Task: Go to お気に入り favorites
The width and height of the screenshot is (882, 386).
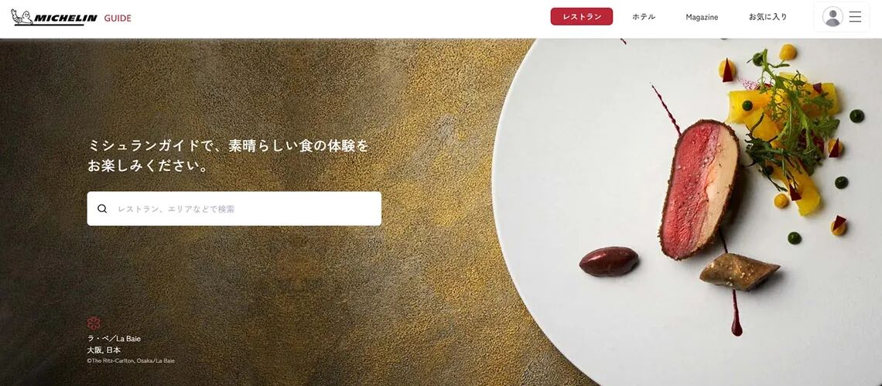Action: (x=767, y=17)
